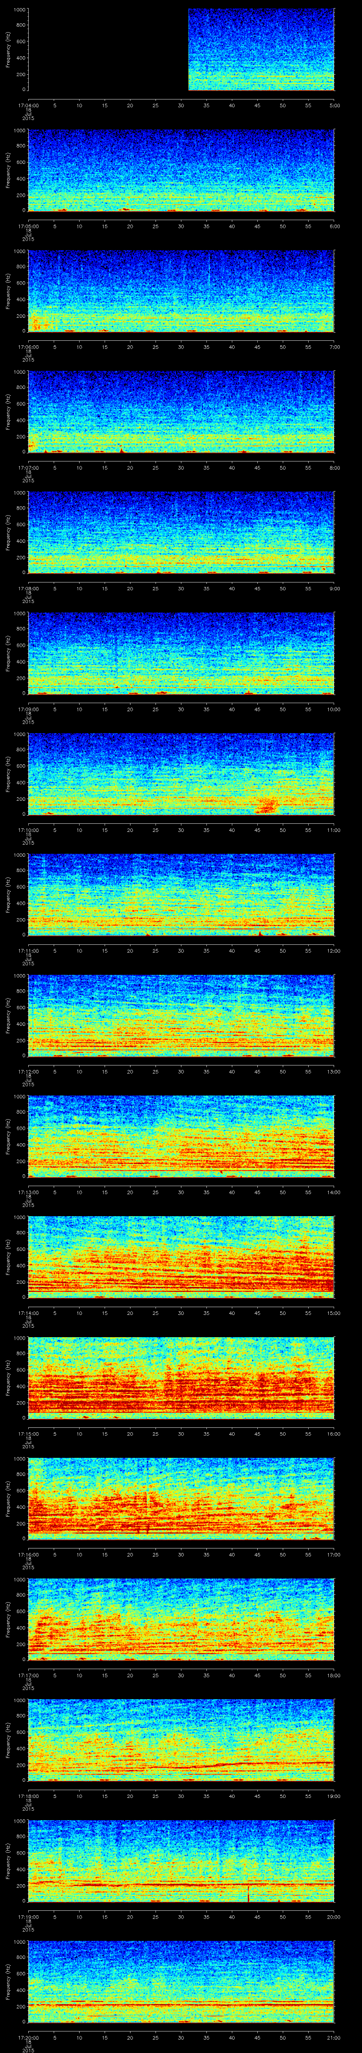
Task: Click the spectrogram panel starting at 17:16:00
Action: 181,1498
